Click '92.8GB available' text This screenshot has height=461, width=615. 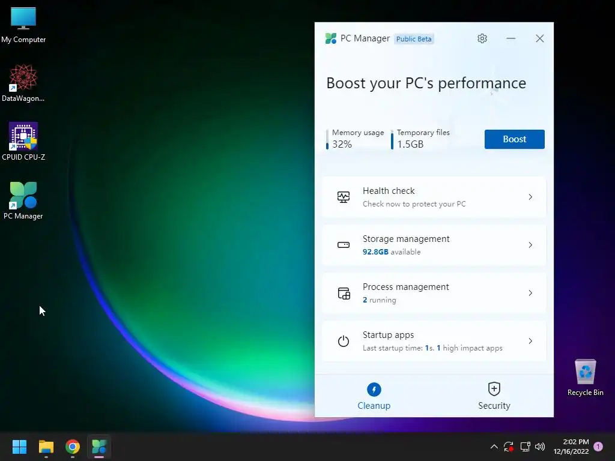coord(392,252)
